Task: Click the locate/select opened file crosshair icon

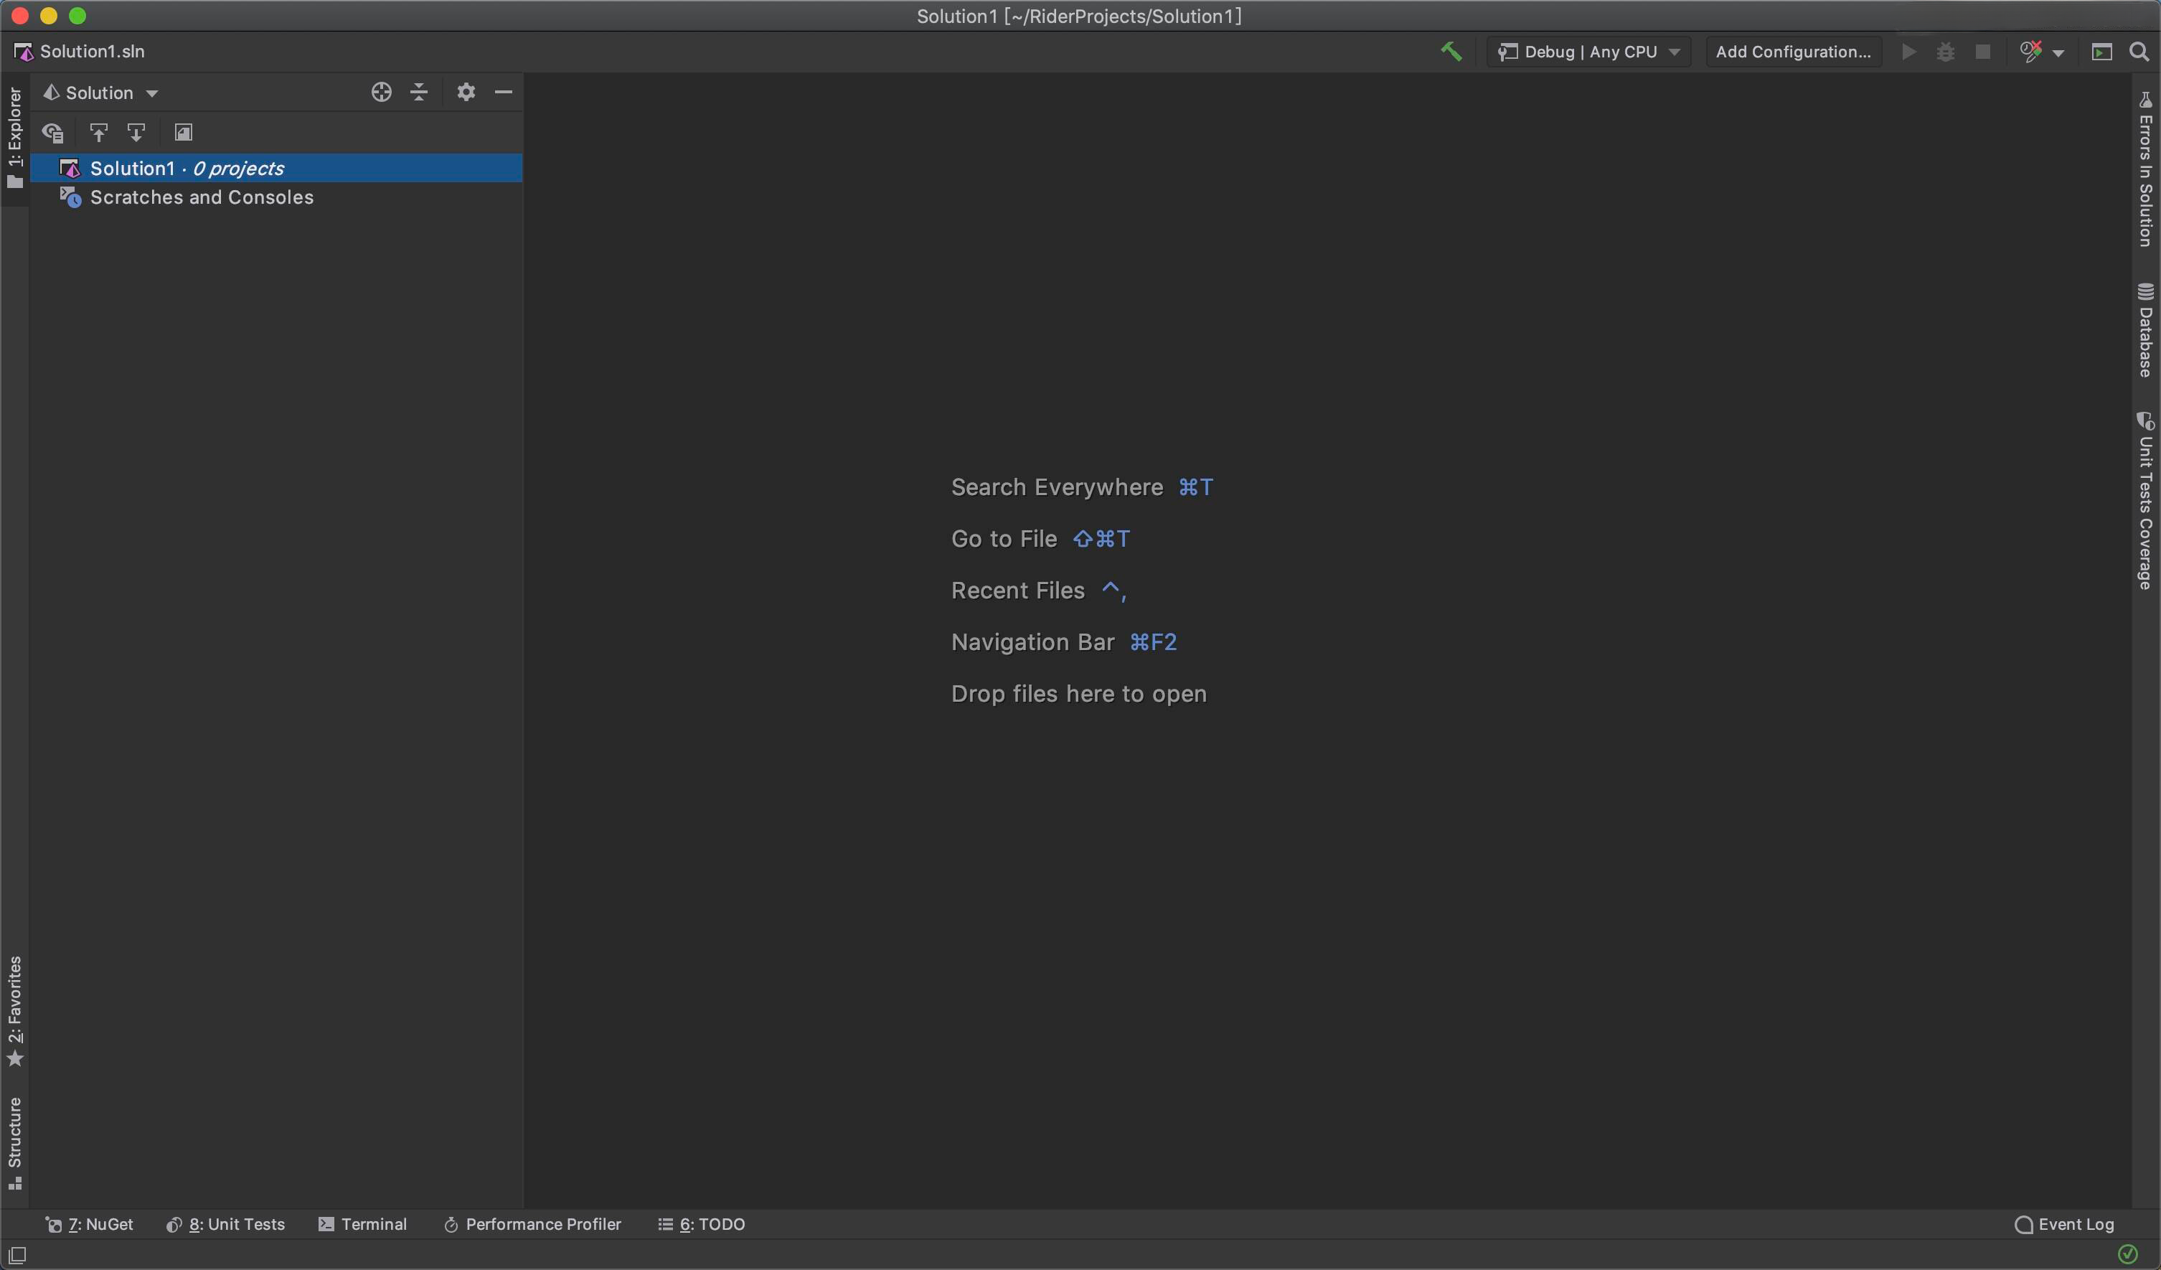Action: 382,92
